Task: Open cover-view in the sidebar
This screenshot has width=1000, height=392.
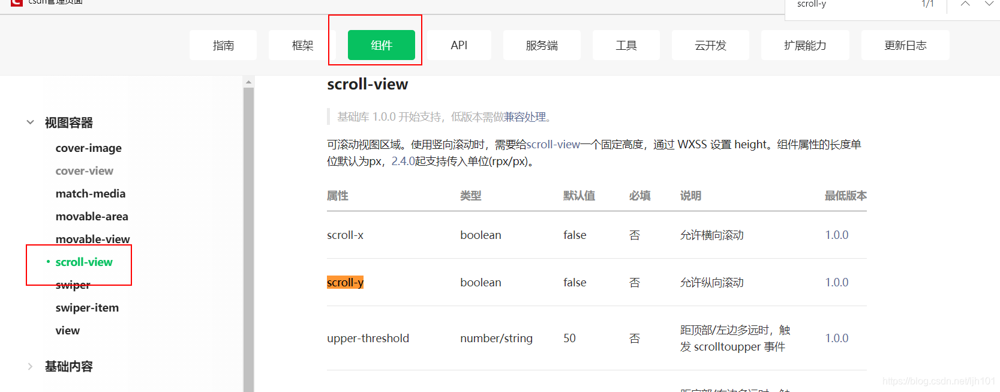Action: [x=85, y=170]
